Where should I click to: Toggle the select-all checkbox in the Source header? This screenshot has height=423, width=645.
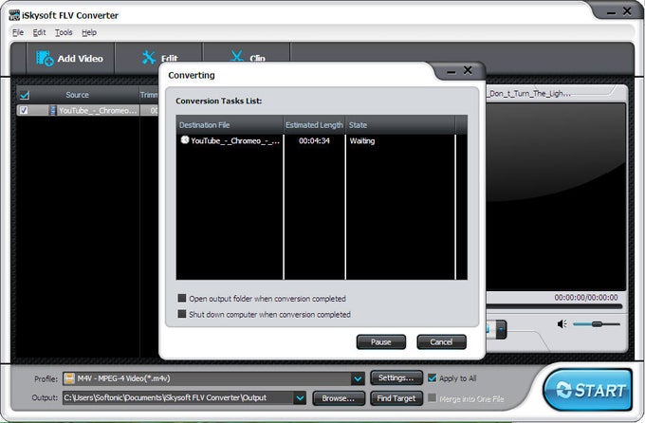coord(25,95)
